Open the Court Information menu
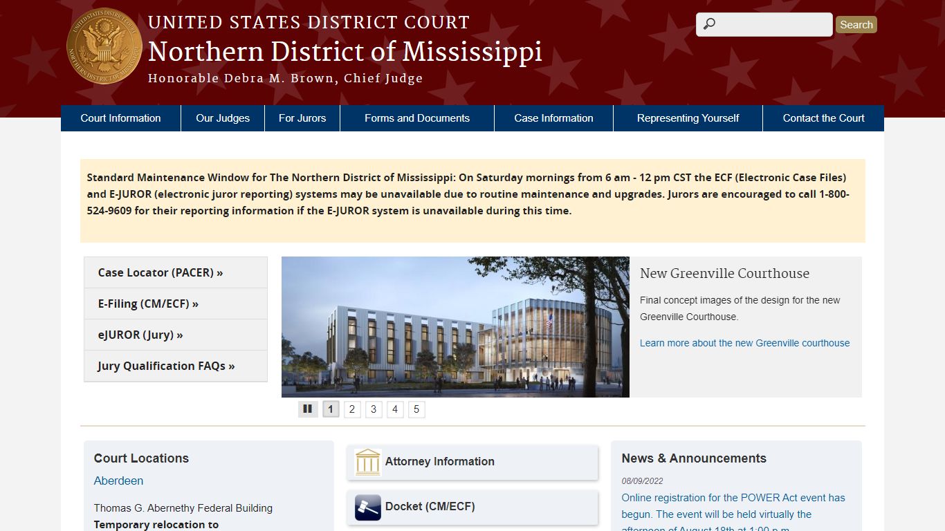The image size is (945, 531). (121, 118)
